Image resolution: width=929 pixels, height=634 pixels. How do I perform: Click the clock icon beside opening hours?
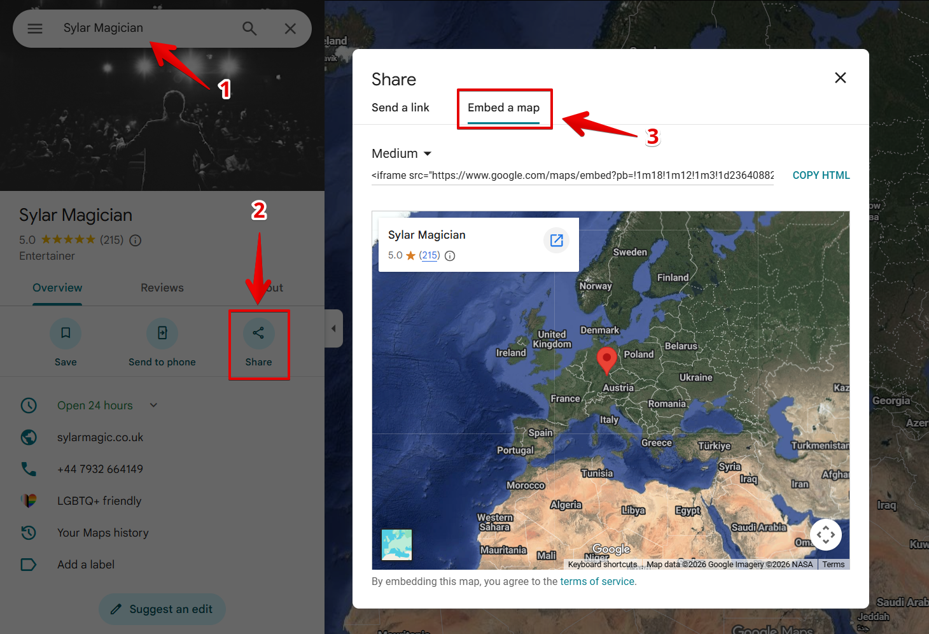[29, 405]
